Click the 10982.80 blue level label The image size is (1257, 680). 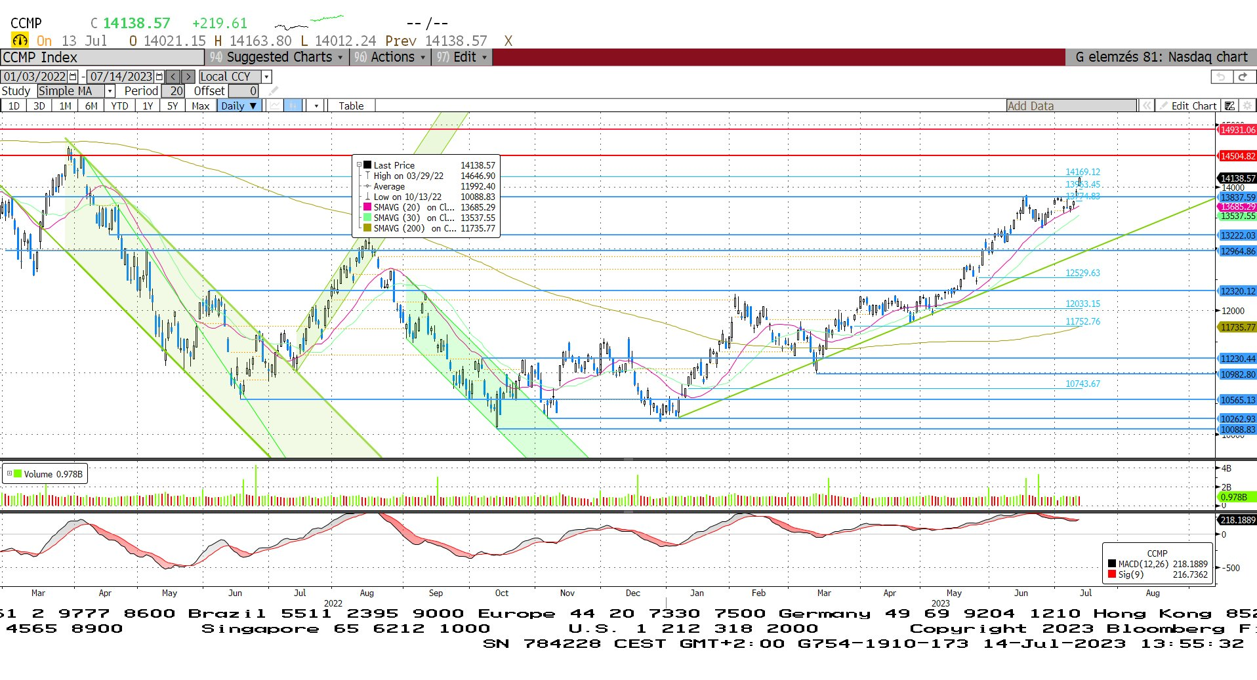(x=1237, y=374)
